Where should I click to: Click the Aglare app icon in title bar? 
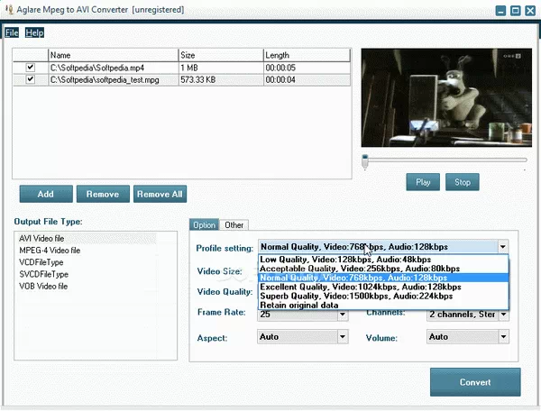click(9, 9)
